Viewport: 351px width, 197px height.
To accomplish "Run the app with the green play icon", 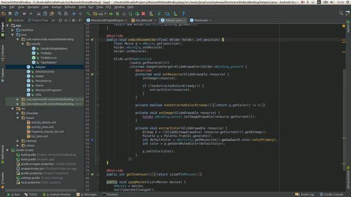I will pos(111,14).
